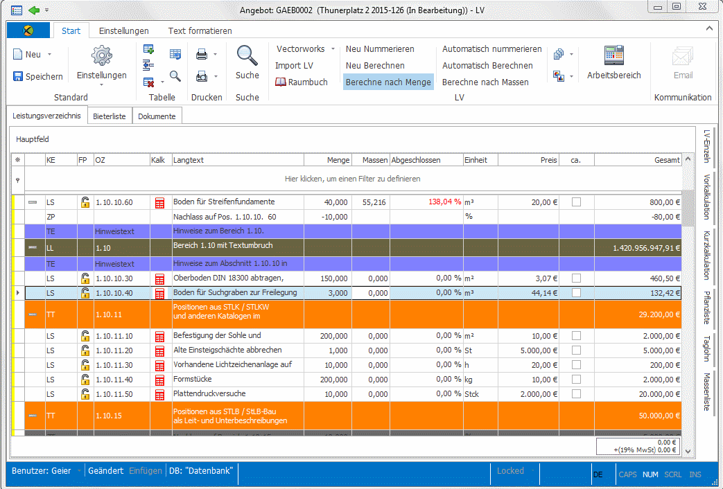Click Berechne nach Massen button

pyautogui.click(x=485, y=82)
